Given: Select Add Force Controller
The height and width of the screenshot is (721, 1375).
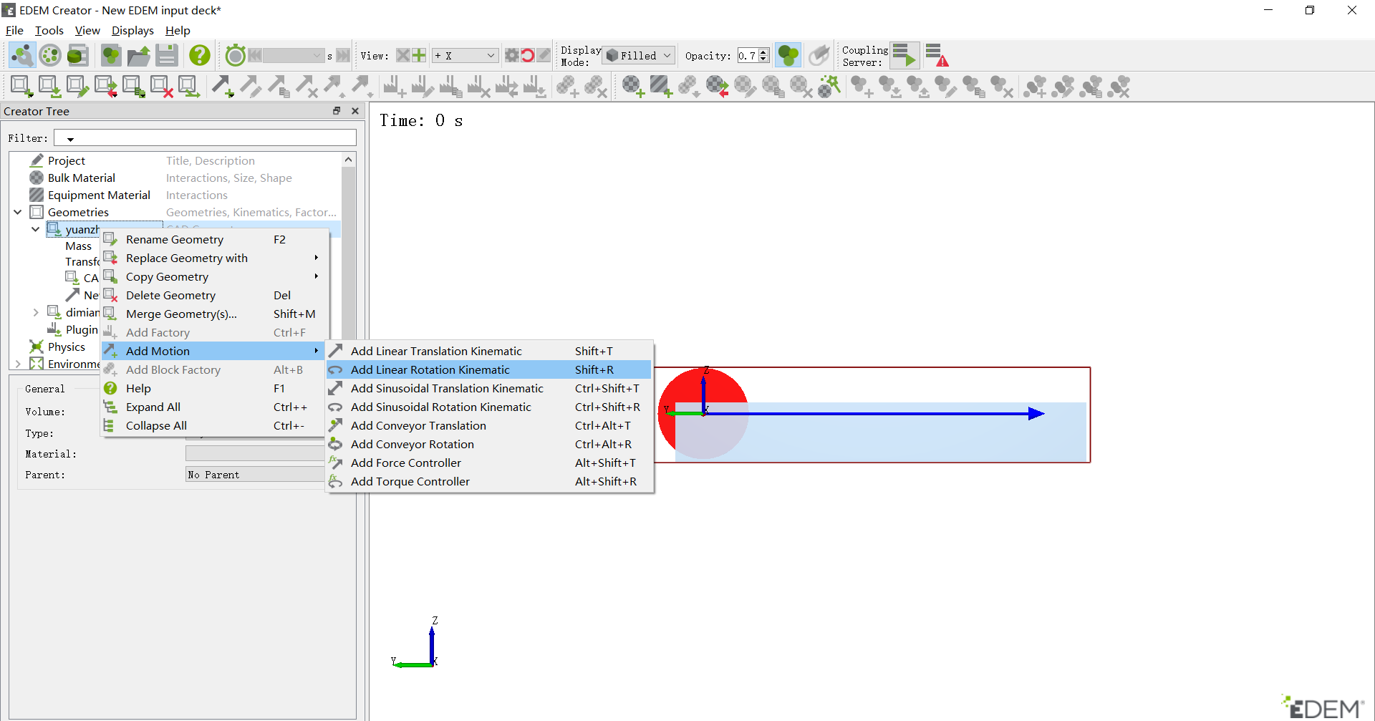Looking at the screenshot, I should click(x=490, y=463).
